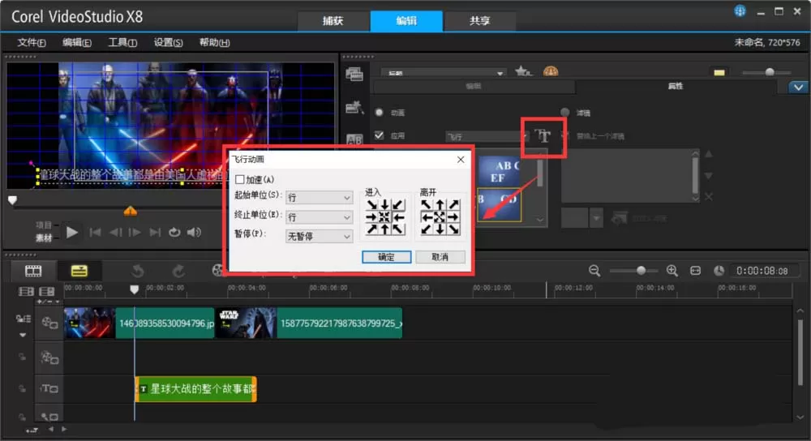The image size is (811, 441).
Task: Open the 文件(F) menu
Action: click(32, 42)
